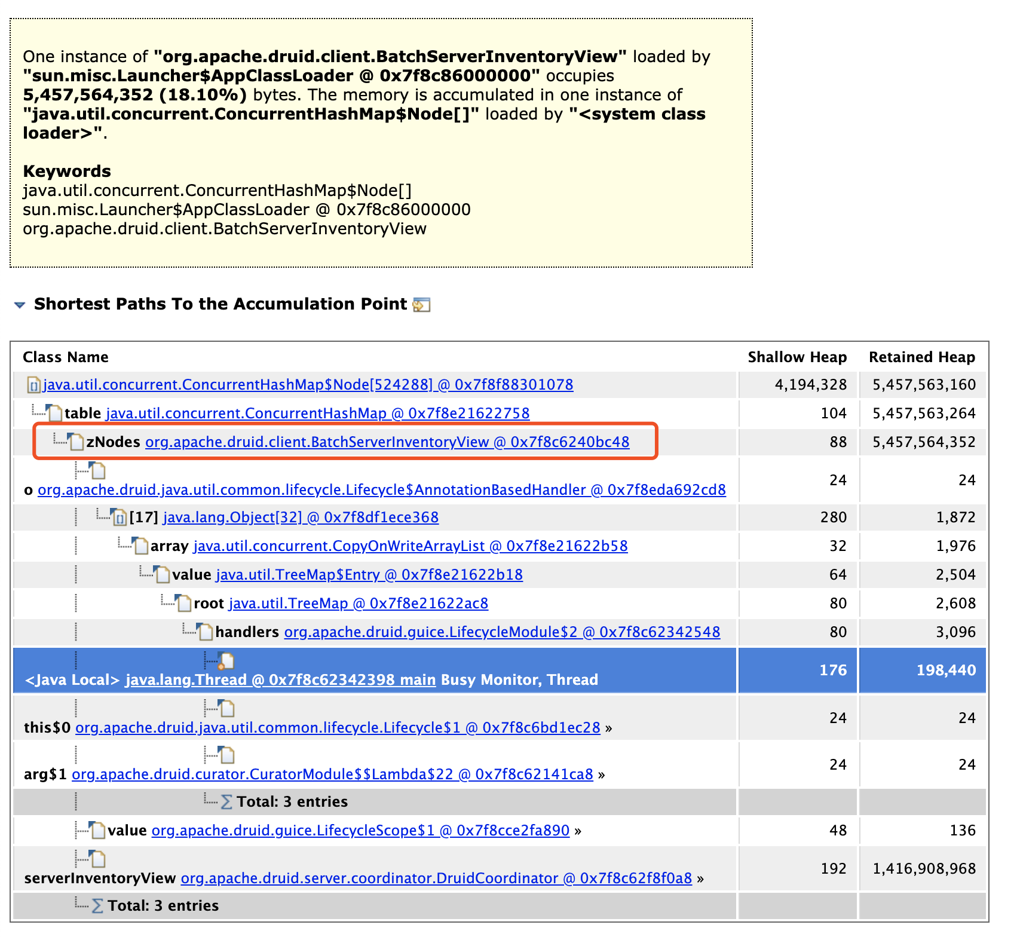Viewport: 1017px width, 937px height.
Task: Select the bottom 'Total: 3 entries' label
Action: pos(163,906)
